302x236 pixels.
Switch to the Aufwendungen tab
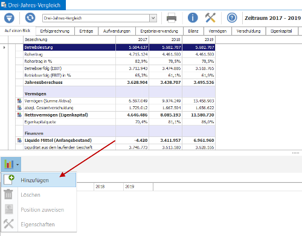(117, 31)
